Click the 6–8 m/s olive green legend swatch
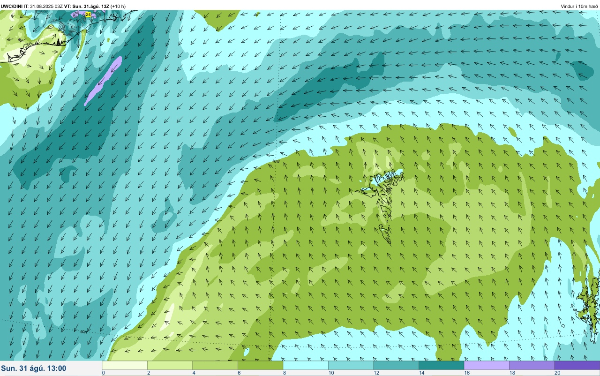This screenshot has width=600, height=376. click(260, 365)
